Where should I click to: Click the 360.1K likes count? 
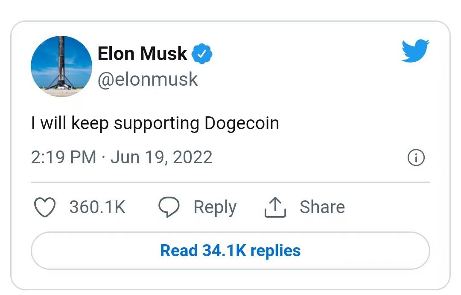97,207
